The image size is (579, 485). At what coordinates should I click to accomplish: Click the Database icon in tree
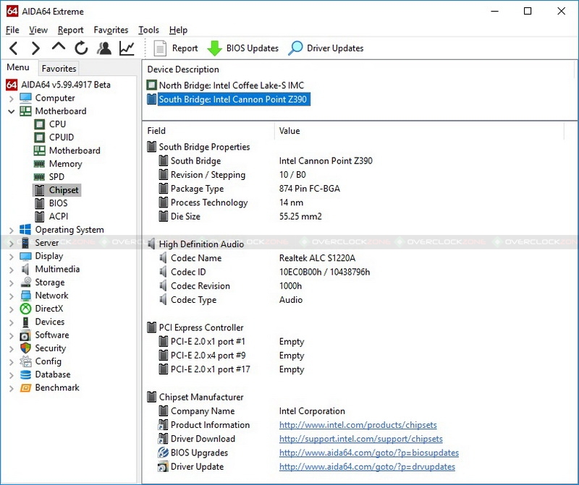pos(25,374)
